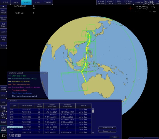Zoom out with the minus scale icon
This screenshot has height=139, width=159.
point(34,8)
